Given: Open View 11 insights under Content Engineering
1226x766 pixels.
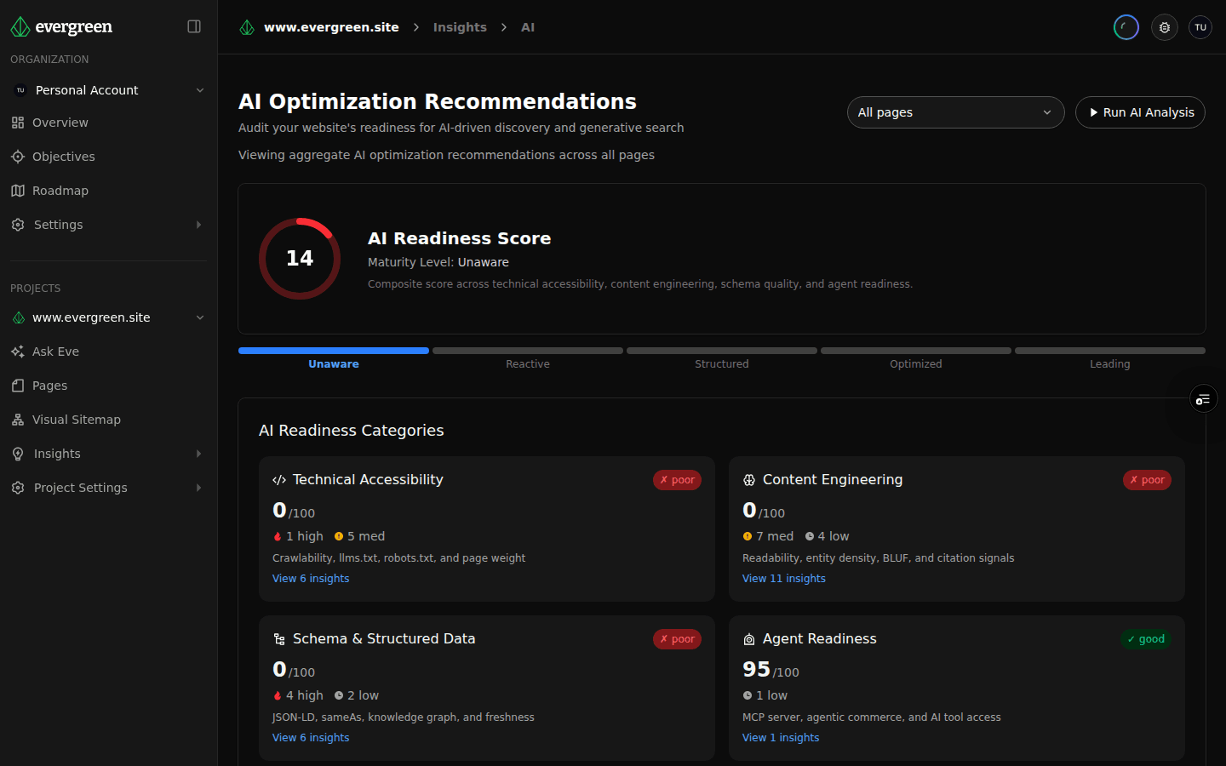Looking at the screenshot, I should (783, 578).
